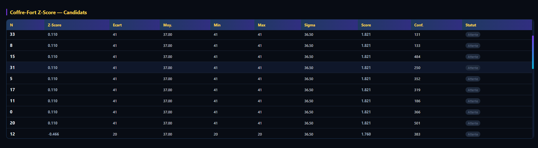This screenshot has width=538, height=148.
Task: Click the Attente badge in row 33
Action: coord(473,35)
